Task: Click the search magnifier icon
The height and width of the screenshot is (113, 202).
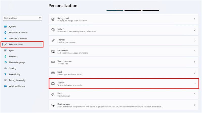Action: click(40, 18)
